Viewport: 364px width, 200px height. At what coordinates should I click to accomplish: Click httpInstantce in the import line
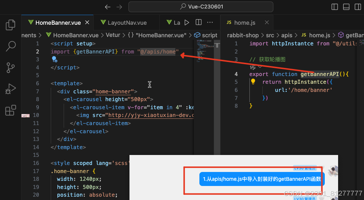point(293,43)
